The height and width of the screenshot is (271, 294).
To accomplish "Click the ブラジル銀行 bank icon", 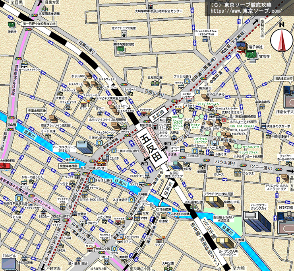I will click(187, 81).
